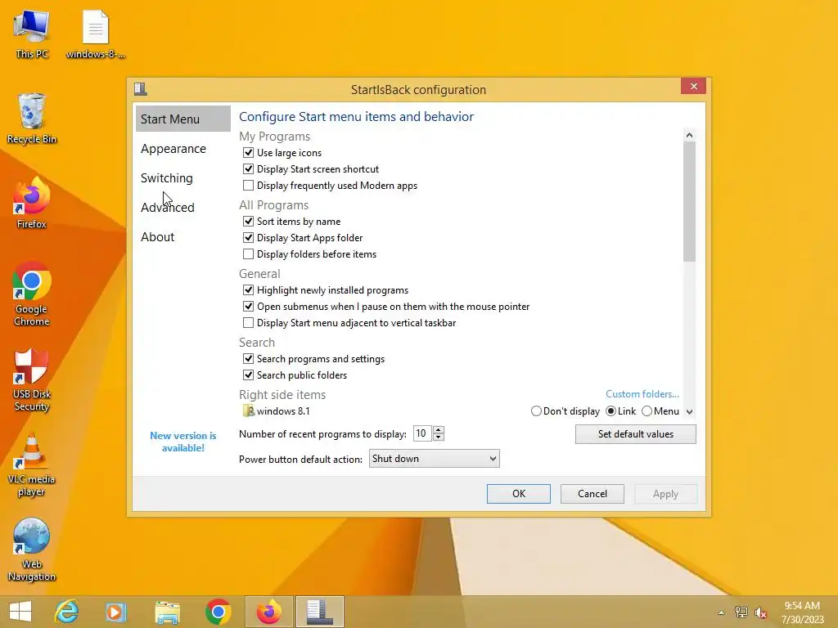
Task: Toggle Search public folders
Action: pos(248,375)
